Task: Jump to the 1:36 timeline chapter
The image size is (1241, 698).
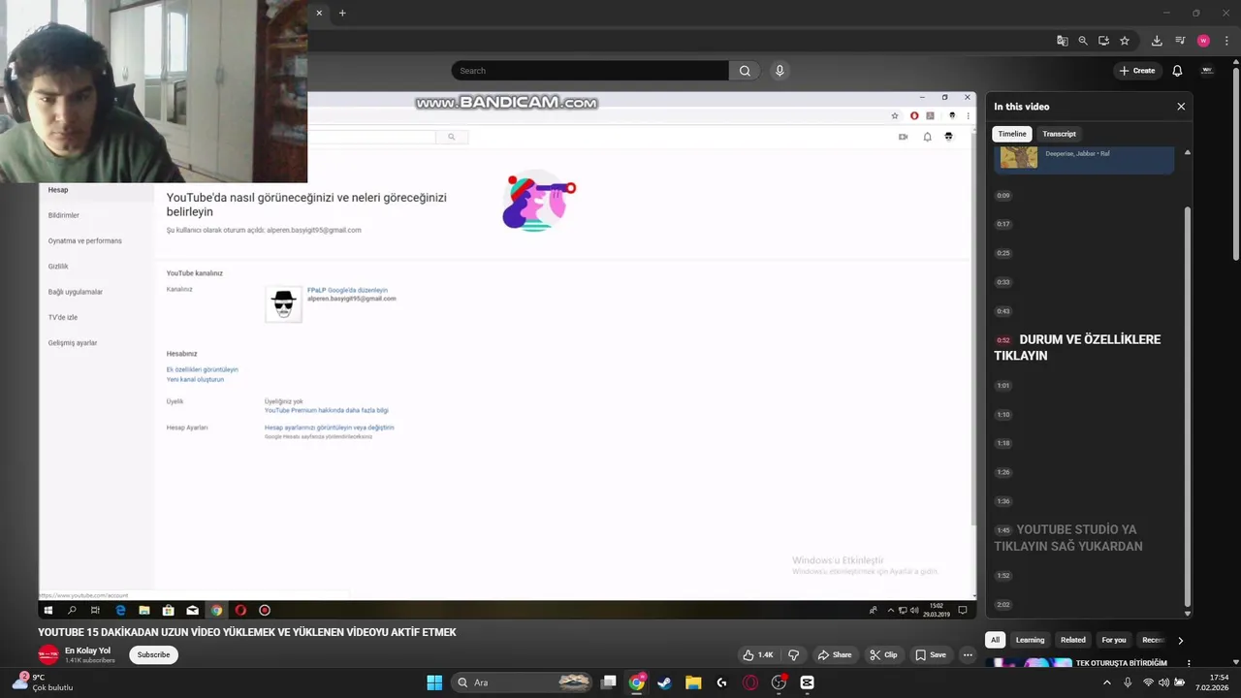Action: tap(1003, 501)
